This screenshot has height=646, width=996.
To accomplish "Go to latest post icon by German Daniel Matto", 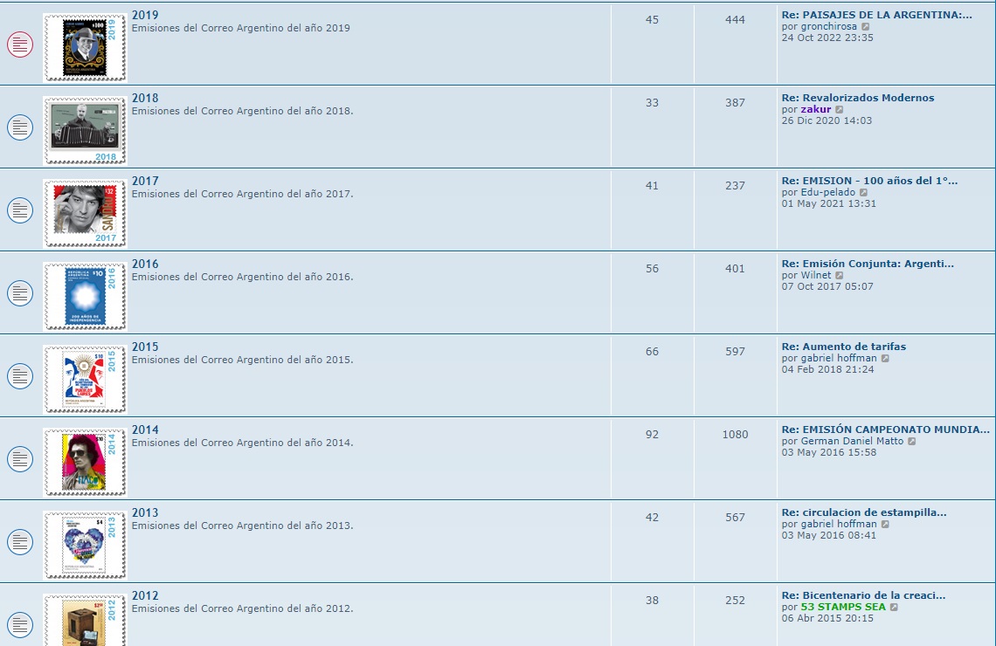I will [x=911, y=442].
